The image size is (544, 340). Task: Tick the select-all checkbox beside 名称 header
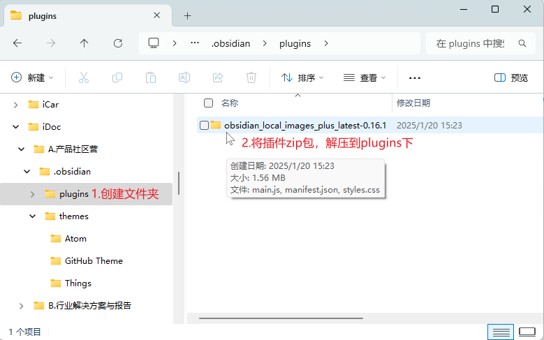208,103
